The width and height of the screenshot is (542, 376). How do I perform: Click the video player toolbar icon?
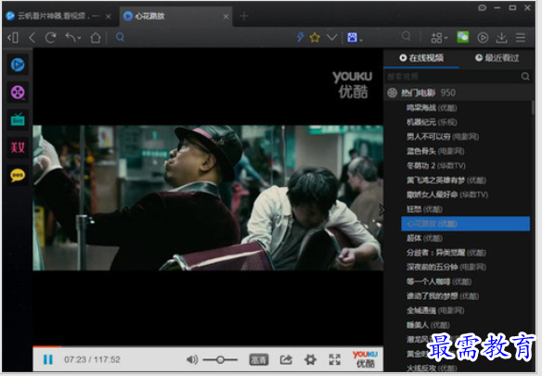(483, 37)
